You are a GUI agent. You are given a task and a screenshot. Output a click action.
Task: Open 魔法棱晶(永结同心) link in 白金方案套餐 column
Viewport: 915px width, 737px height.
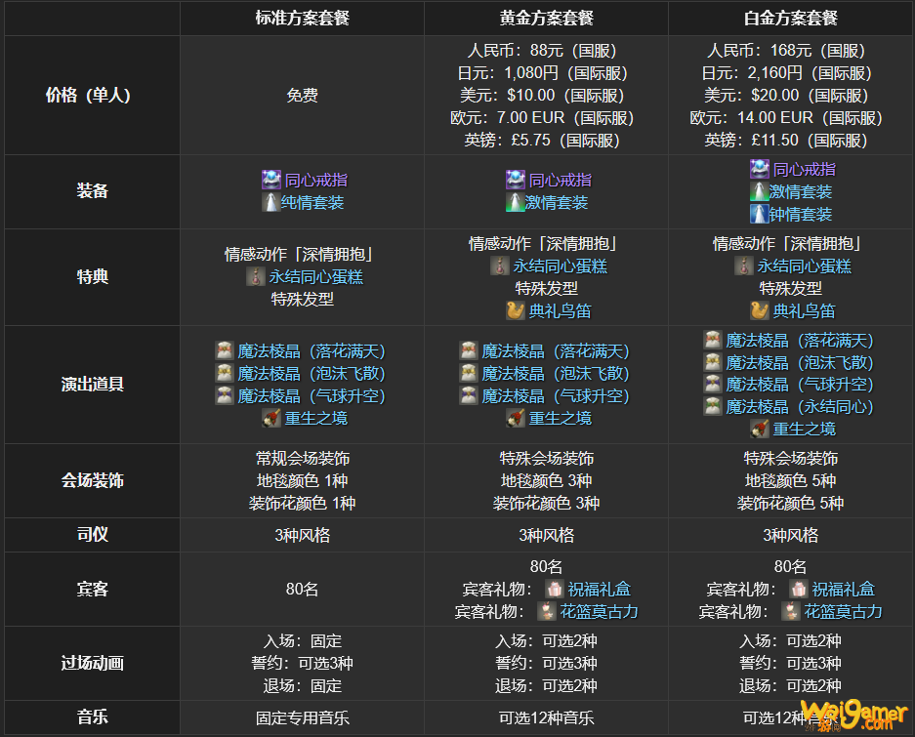coord(800,406)
